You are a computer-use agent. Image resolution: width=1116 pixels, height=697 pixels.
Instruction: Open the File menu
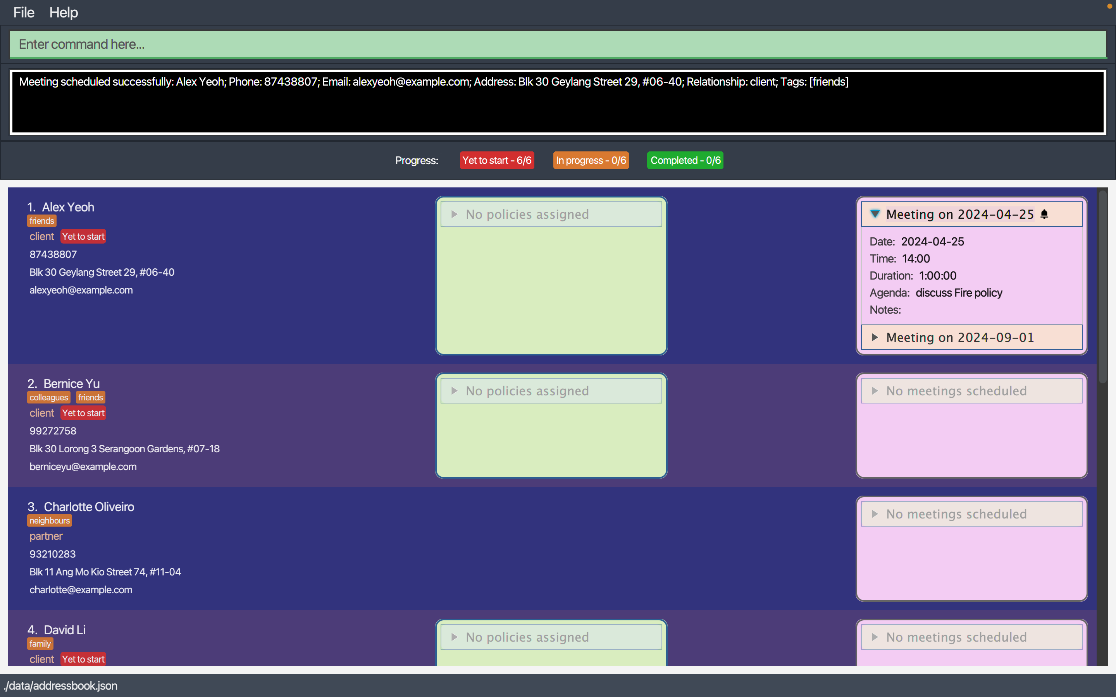click(x=24, y=12)
